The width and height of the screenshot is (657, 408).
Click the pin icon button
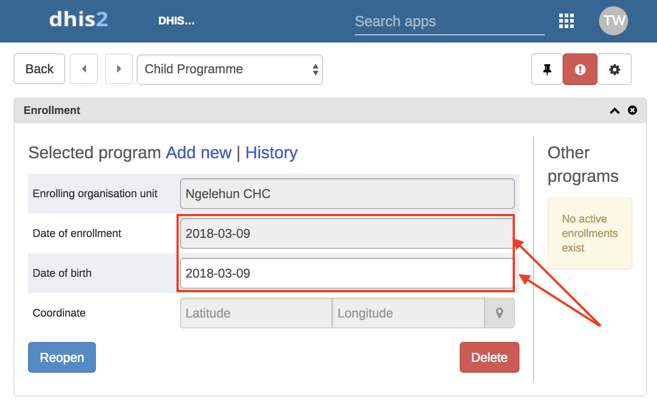(x=547, y=69)
